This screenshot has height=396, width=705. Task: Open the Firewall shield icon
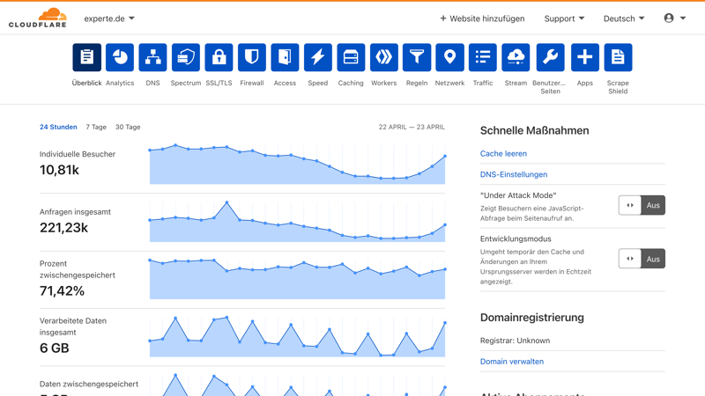[252, 57]
